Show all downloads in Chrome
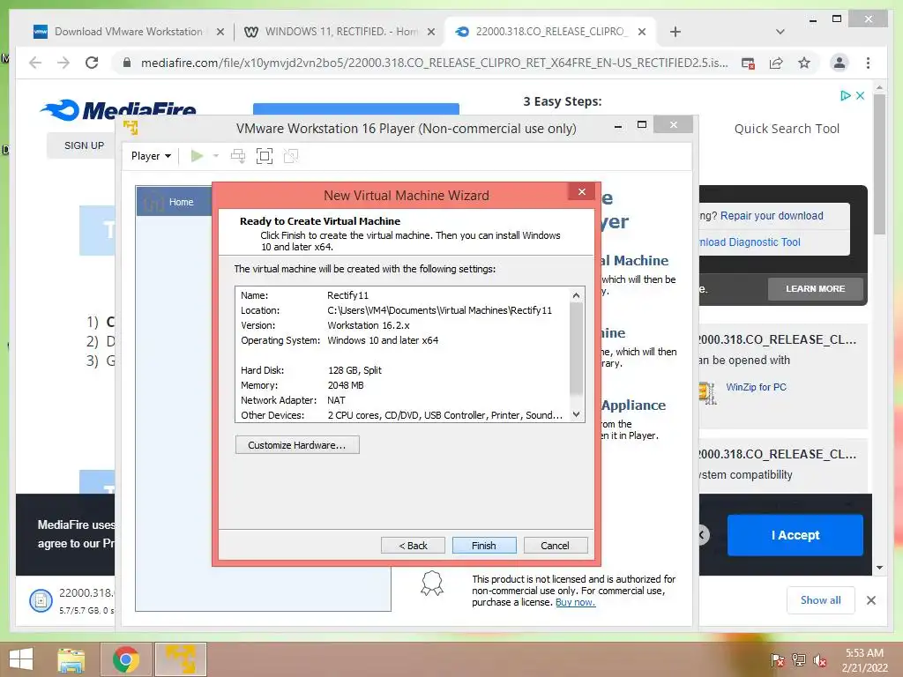Image resolution: width=903 pixels, height=677 pixels. point(820,600)
